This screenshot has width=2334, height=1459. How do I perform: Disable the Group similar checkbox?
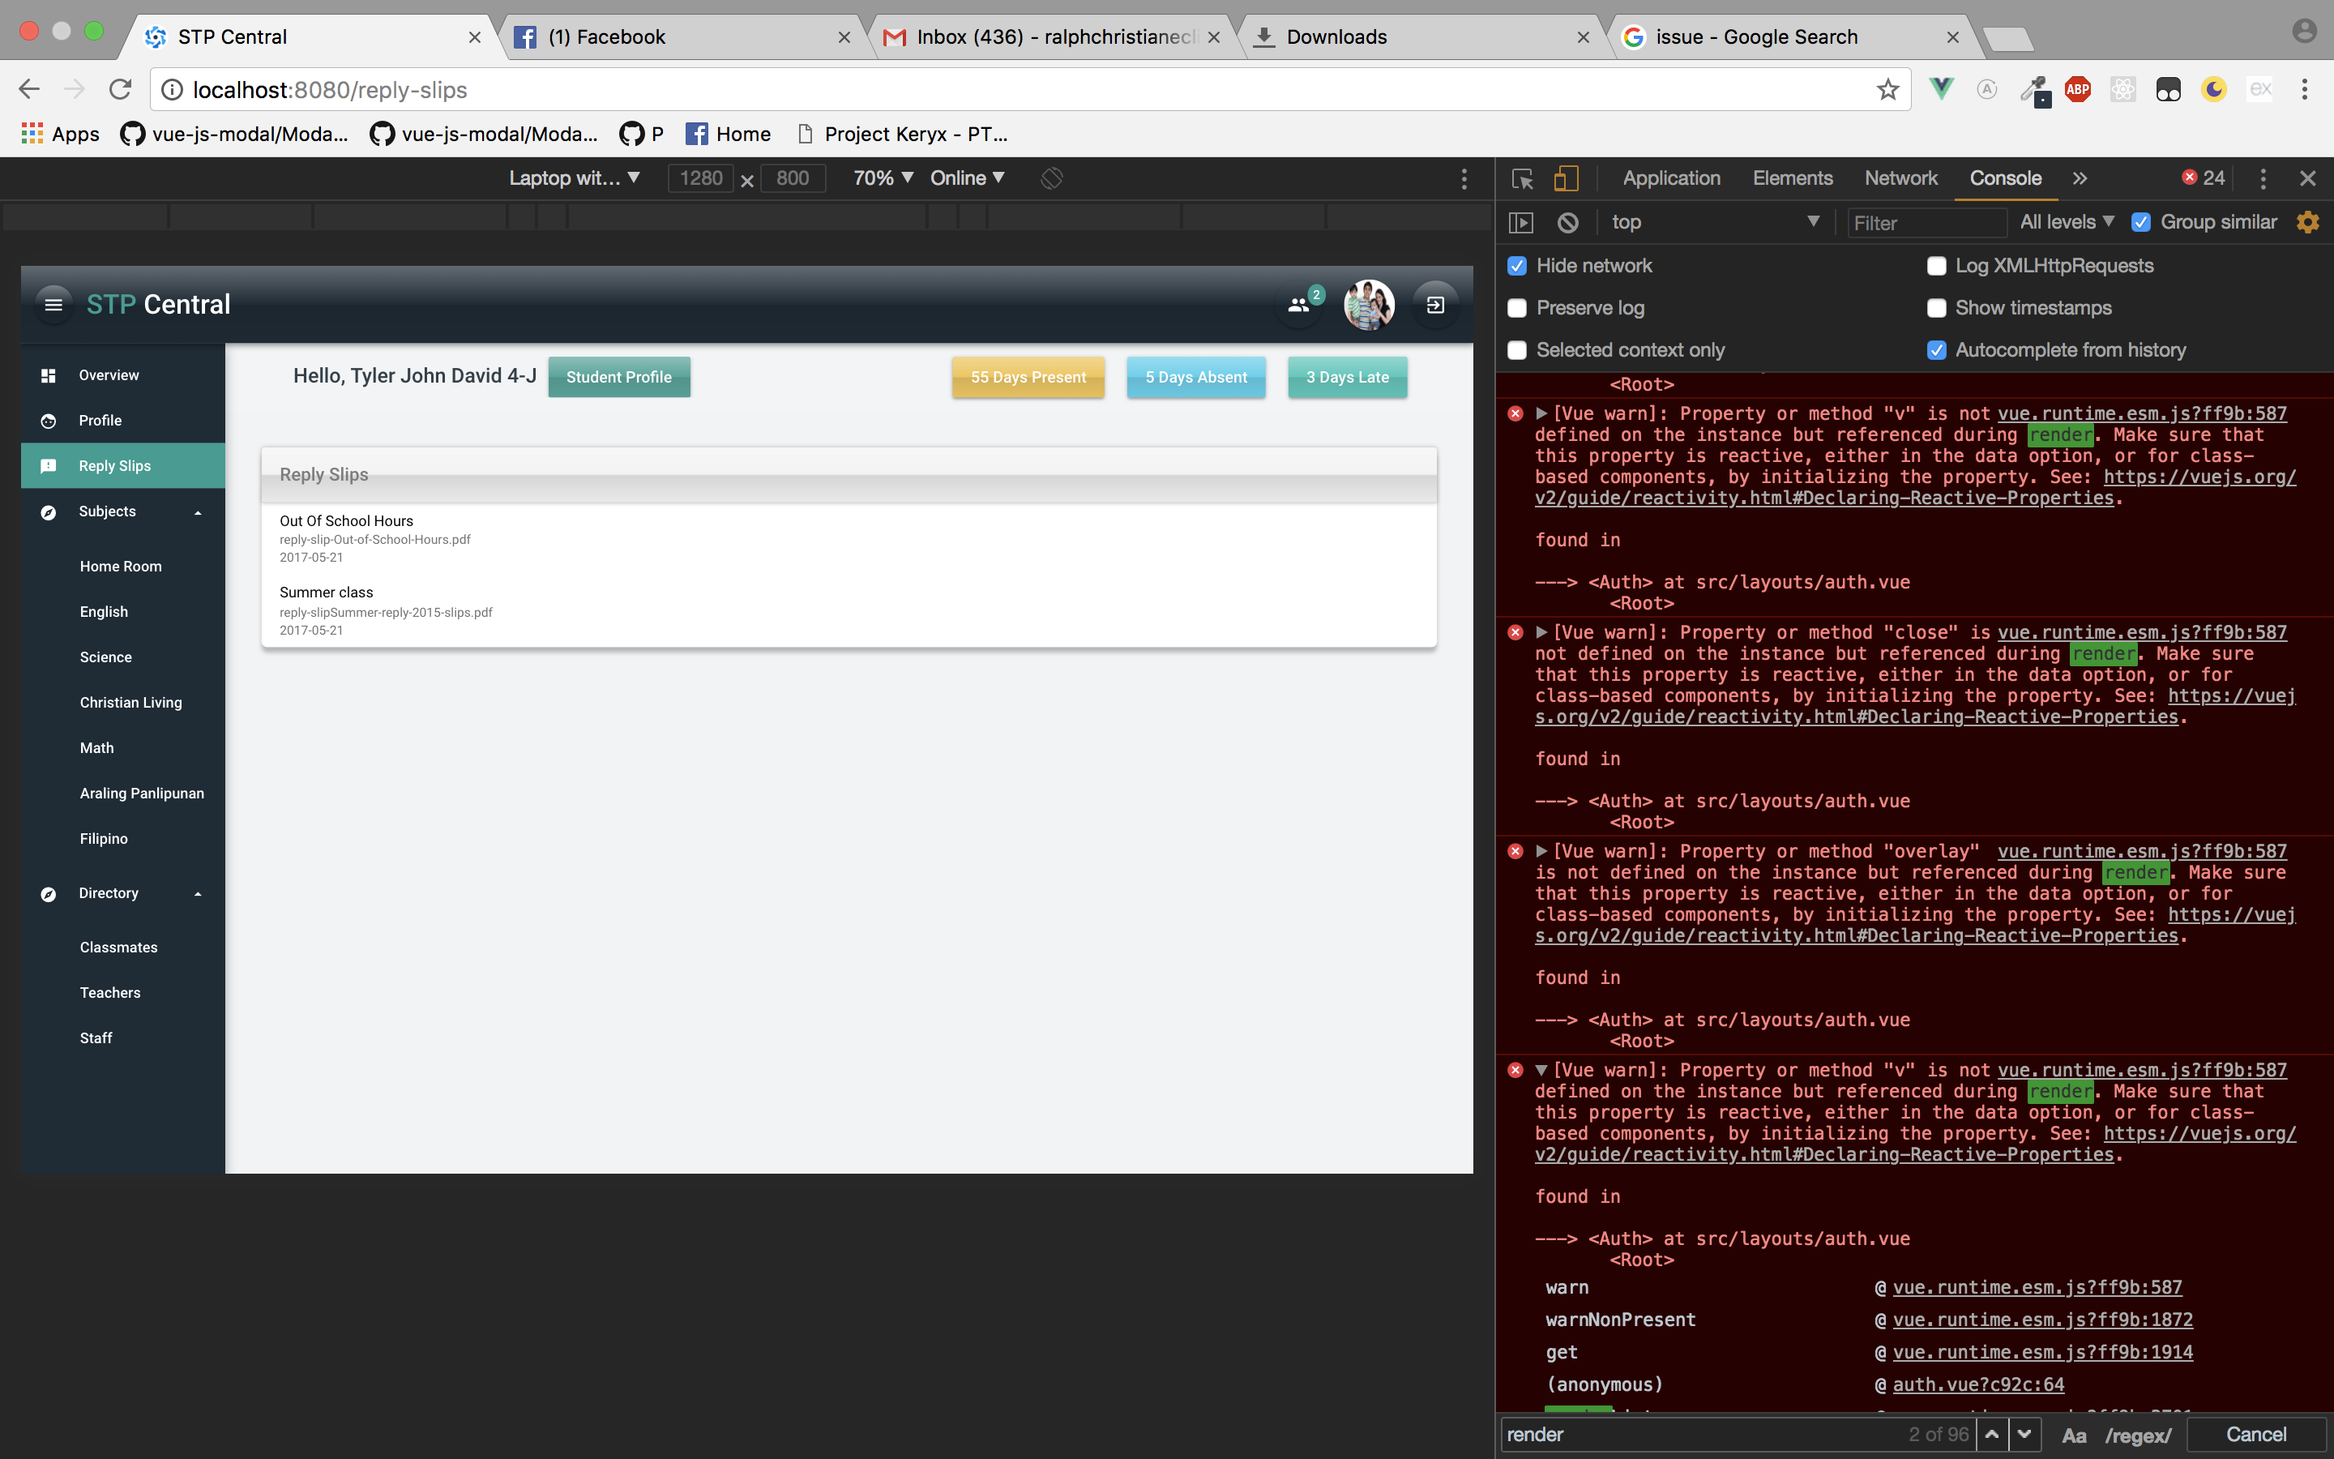pyautogui.click(x=2142, y=222)
